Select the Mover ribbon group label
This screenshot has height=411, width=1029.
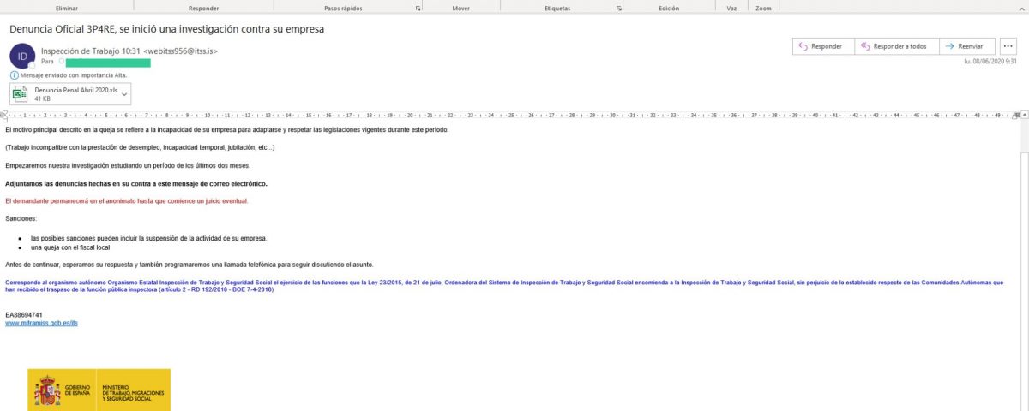pos(460,7)
